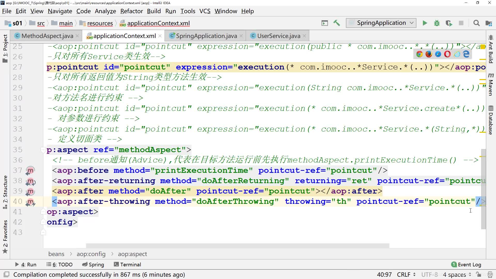Open the TODO tool window button

[59, 265]
